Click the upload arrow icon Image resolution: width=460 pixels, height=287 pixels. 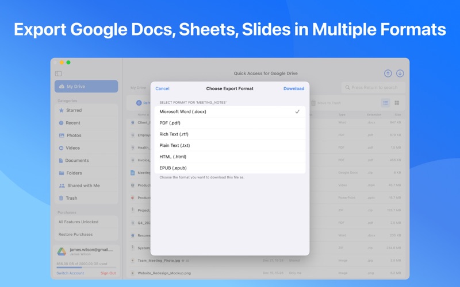pos(388,73)
